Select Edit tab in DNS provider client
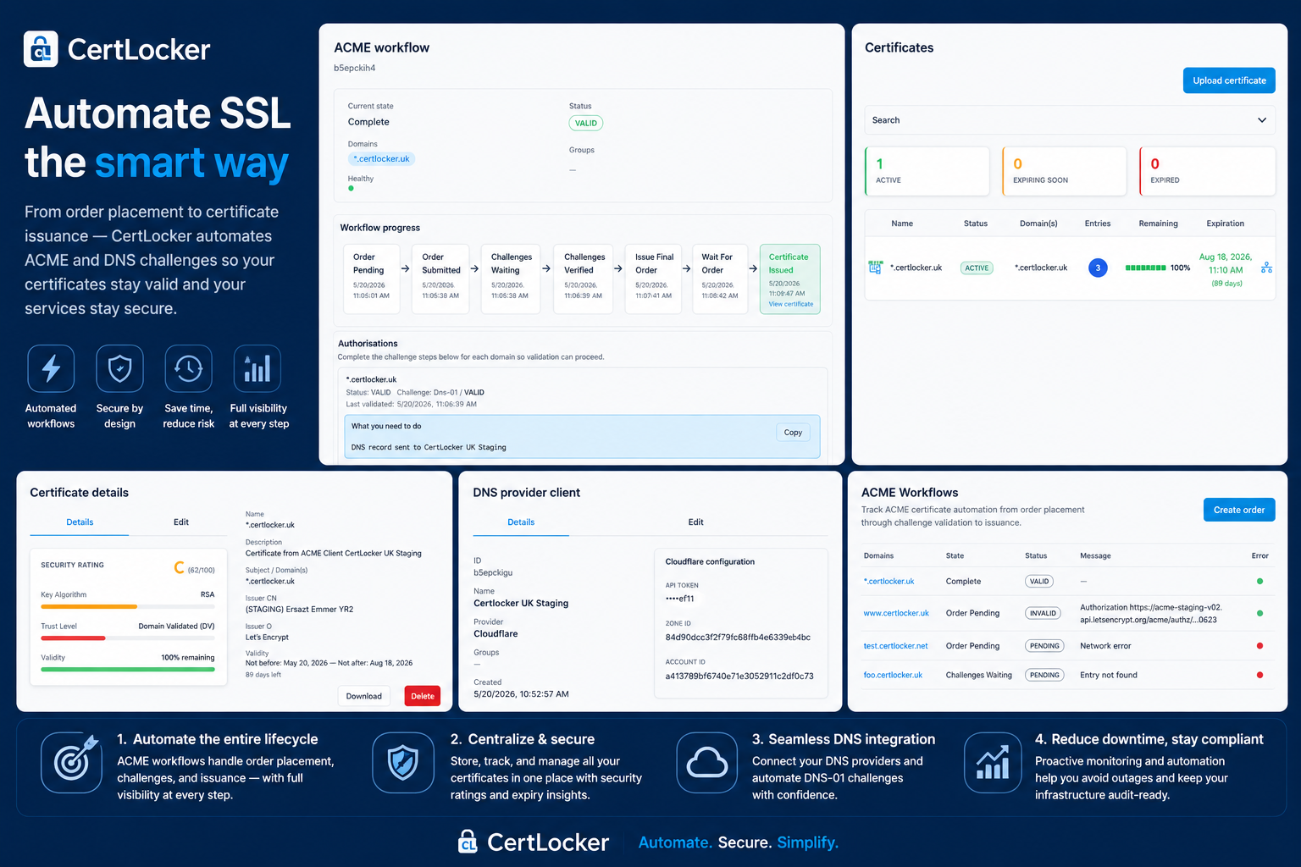 695,522
